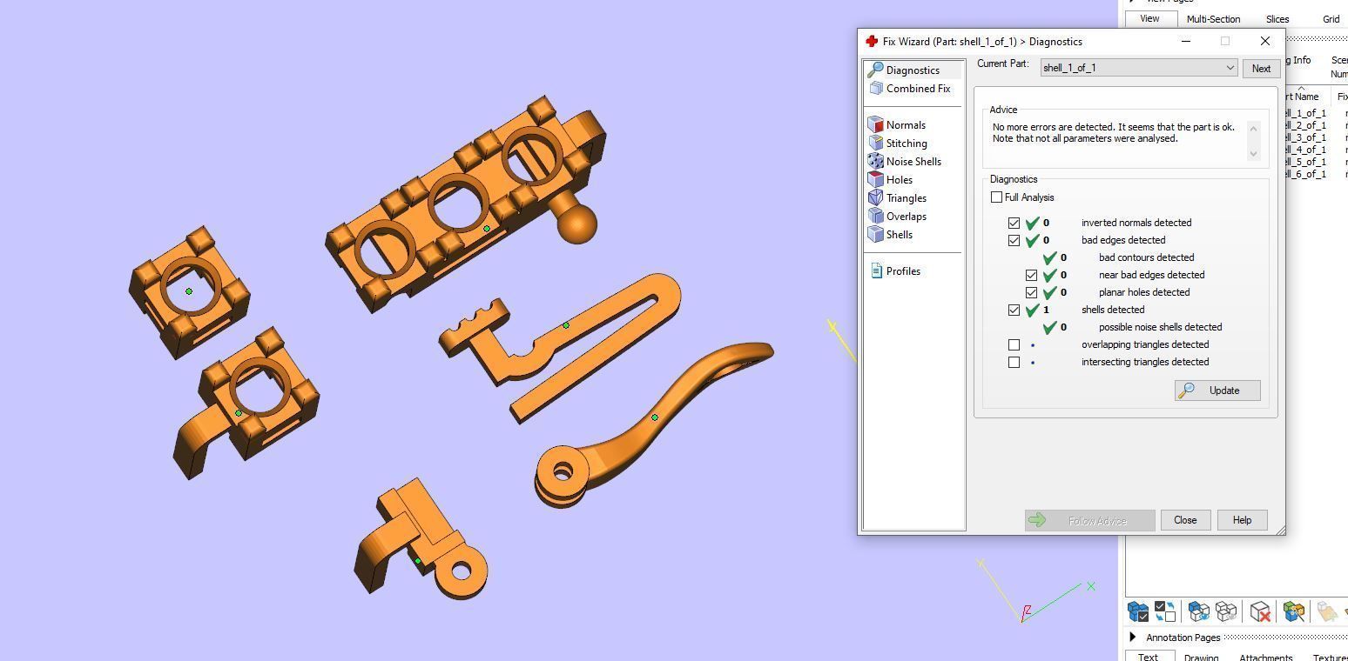Click the red cross Fix Wizard title icon
Image resolution: width=1348 pixels, height=661 pixels.
click(x=872, y=41)
